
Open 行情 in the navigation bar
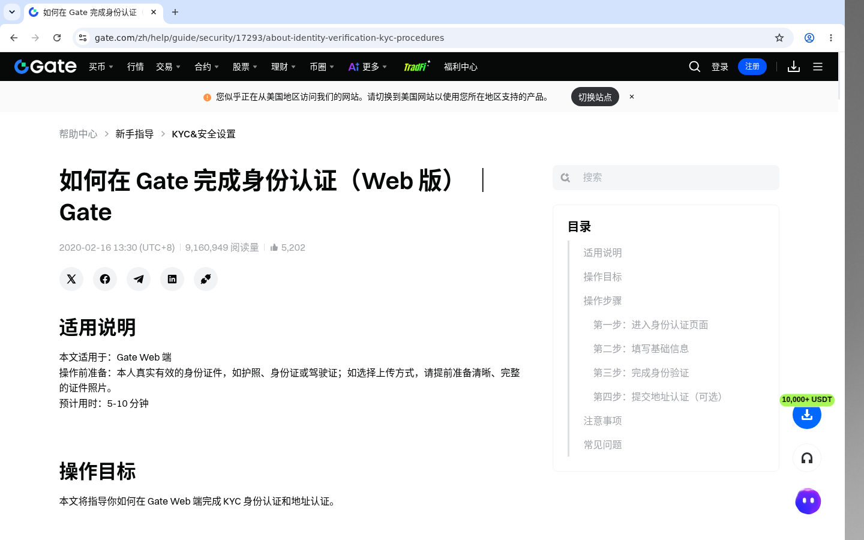[x=136, y=67]
